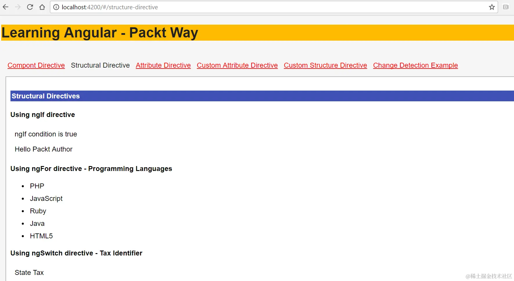The image size is (514, 281).
Task: Click the Java list item
Action: [x=37, y=224]
